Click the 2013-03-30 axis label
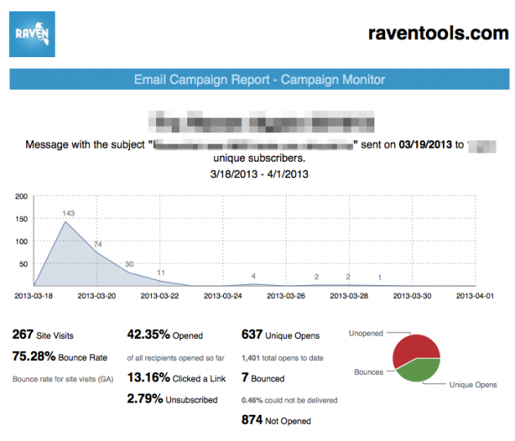 point(412,296)
